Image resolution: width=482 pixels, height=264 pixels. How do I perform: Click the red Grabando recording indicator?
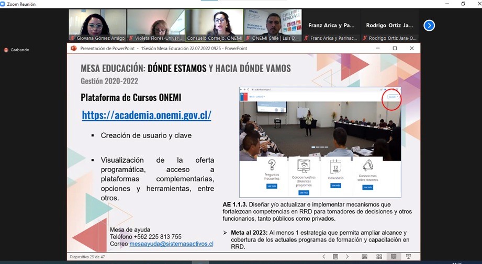point(6,50)
